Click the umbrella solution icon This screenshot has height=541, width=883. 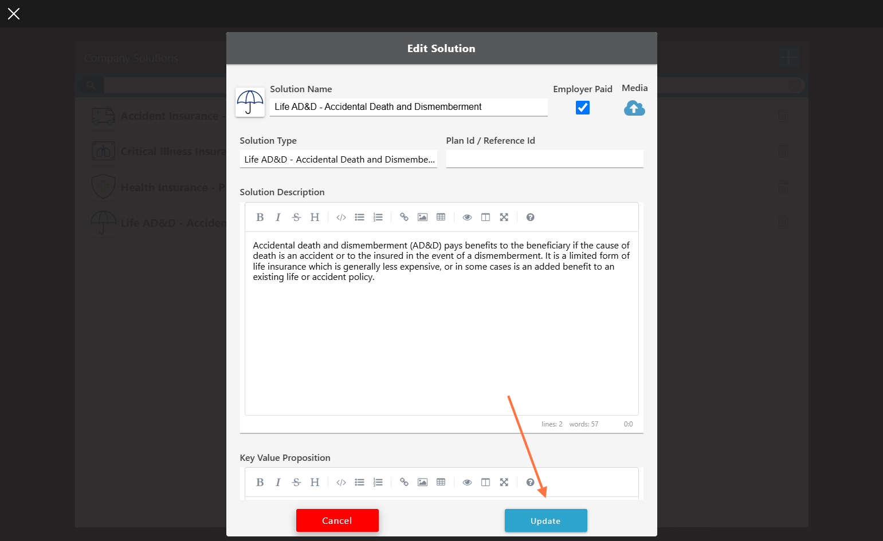pos(250,102)
